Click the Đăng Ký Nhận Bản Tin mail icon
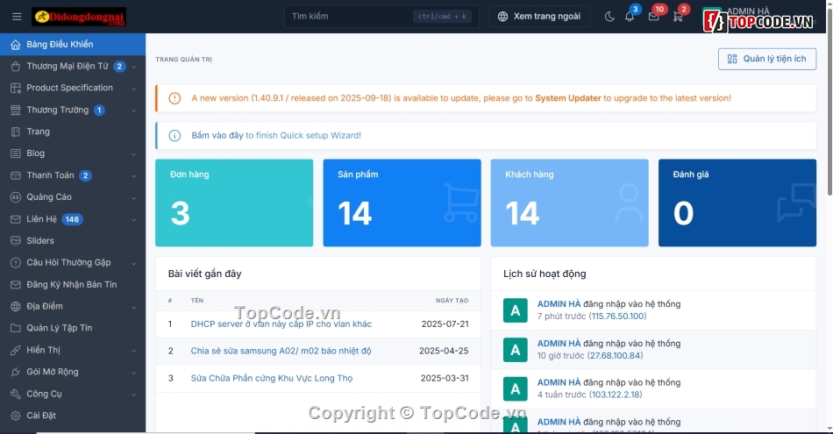This screenshot has height=434, width=833. (16, 285)
